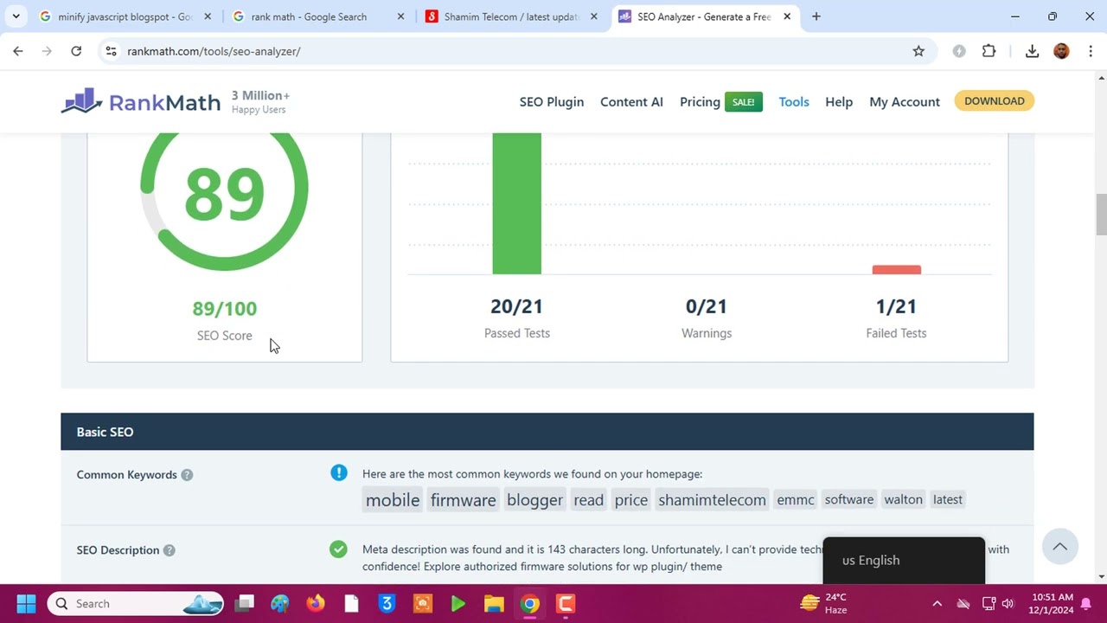This screenshot has width=1107, height=623.
Task: Click the 'walton' keyword tag
Action: point(903,499)
